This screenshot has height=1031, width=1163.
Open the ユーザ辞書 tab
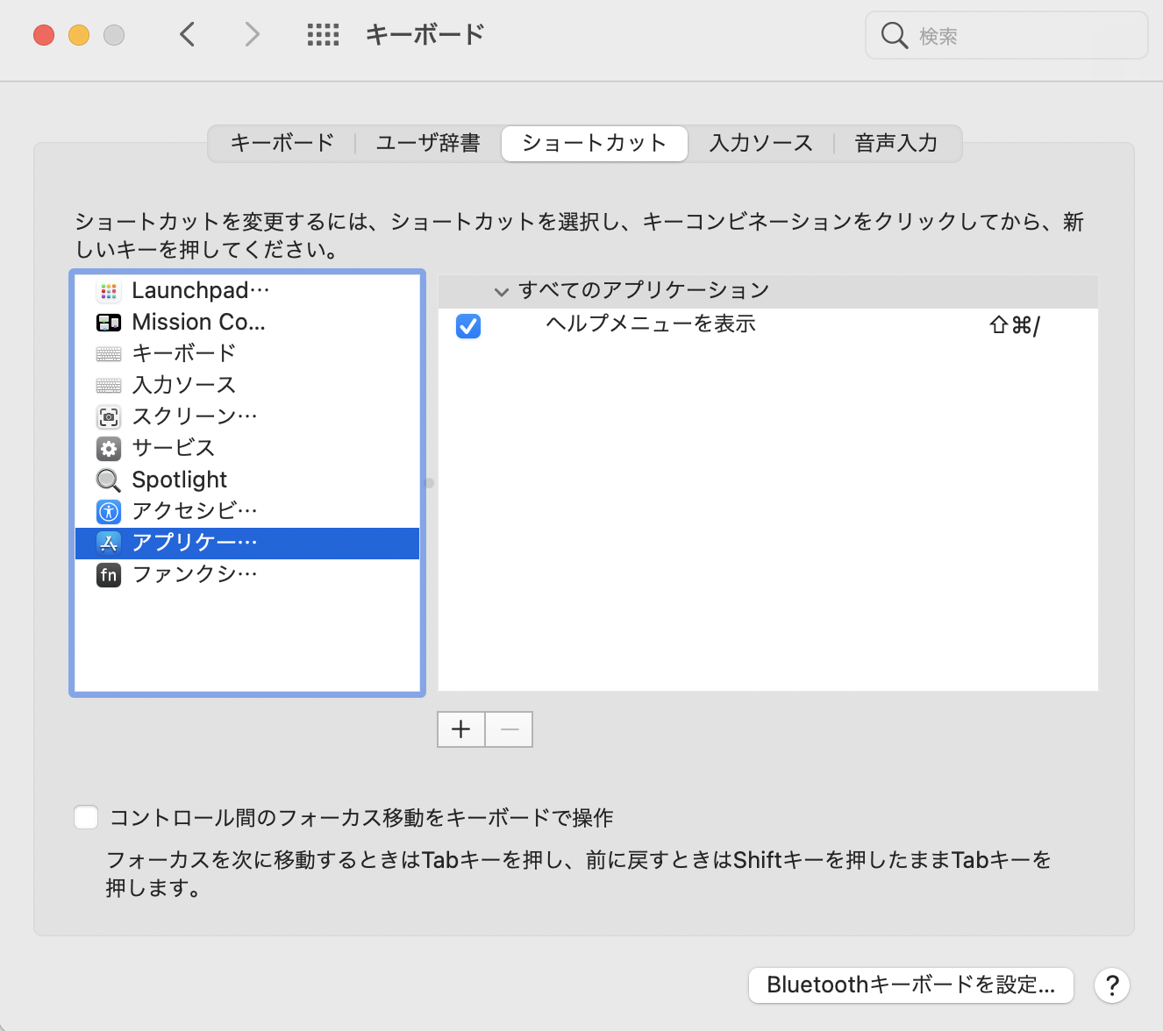point(428,143)
